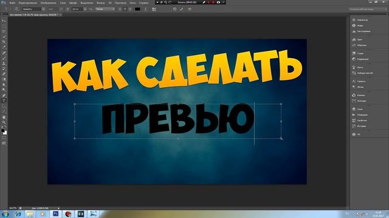Select the Brush tool
The image size is (389, 218).
pos(4,58)
